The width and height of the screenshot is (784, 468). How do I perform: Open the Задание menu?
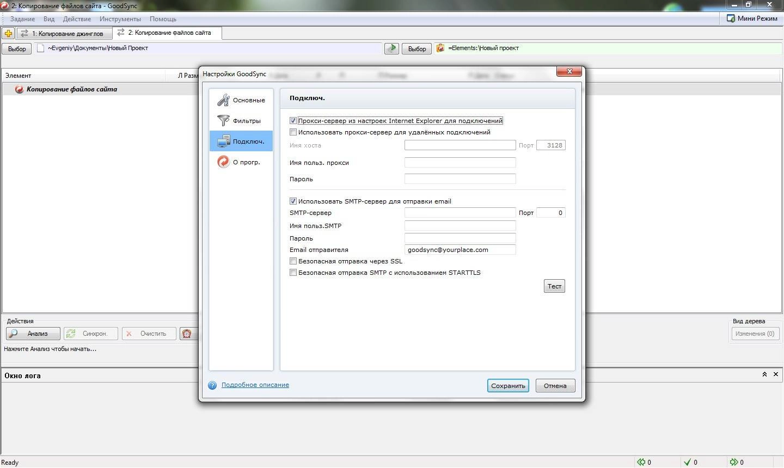point(22,19)
